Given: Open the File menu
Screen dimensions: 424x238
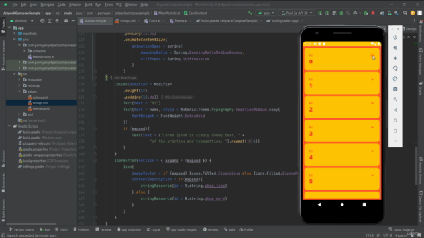Looking at the screenshot, I should coord(15,5).
